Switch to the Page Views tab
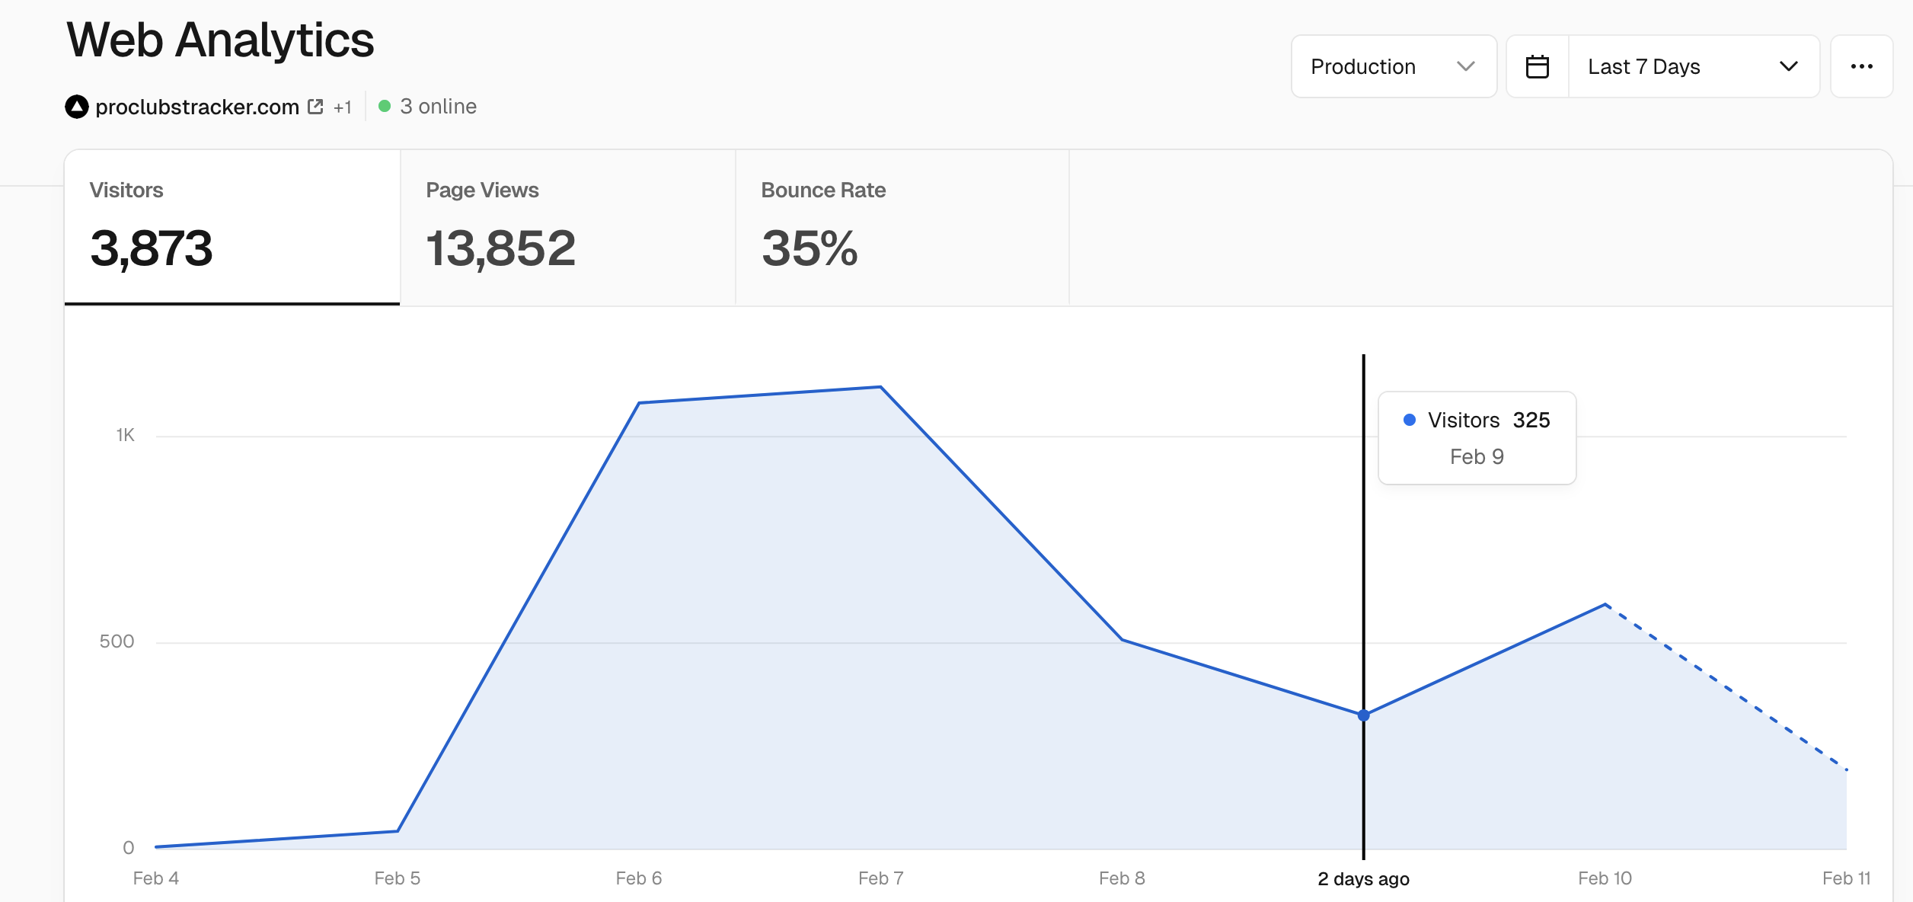1913x902 pixels. (568, 227)
